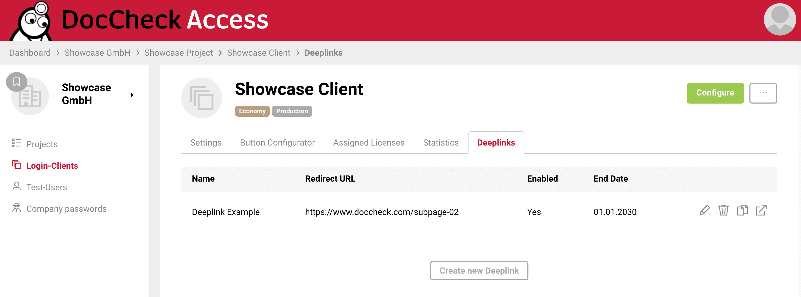Delete the Deeplink Example with trash icon
The width and height of the screenshot is (801, 297).
click(723, 211)
